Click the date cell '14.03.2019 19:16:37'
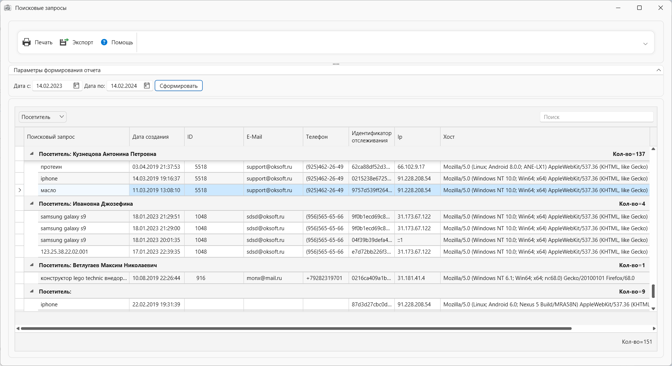 [157, 179]
